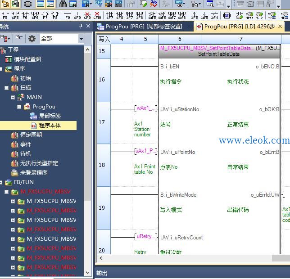This screenshot has width=290, height=279.
Task: Click the I/O check toolbar icon
Action: tap(154, 4)
